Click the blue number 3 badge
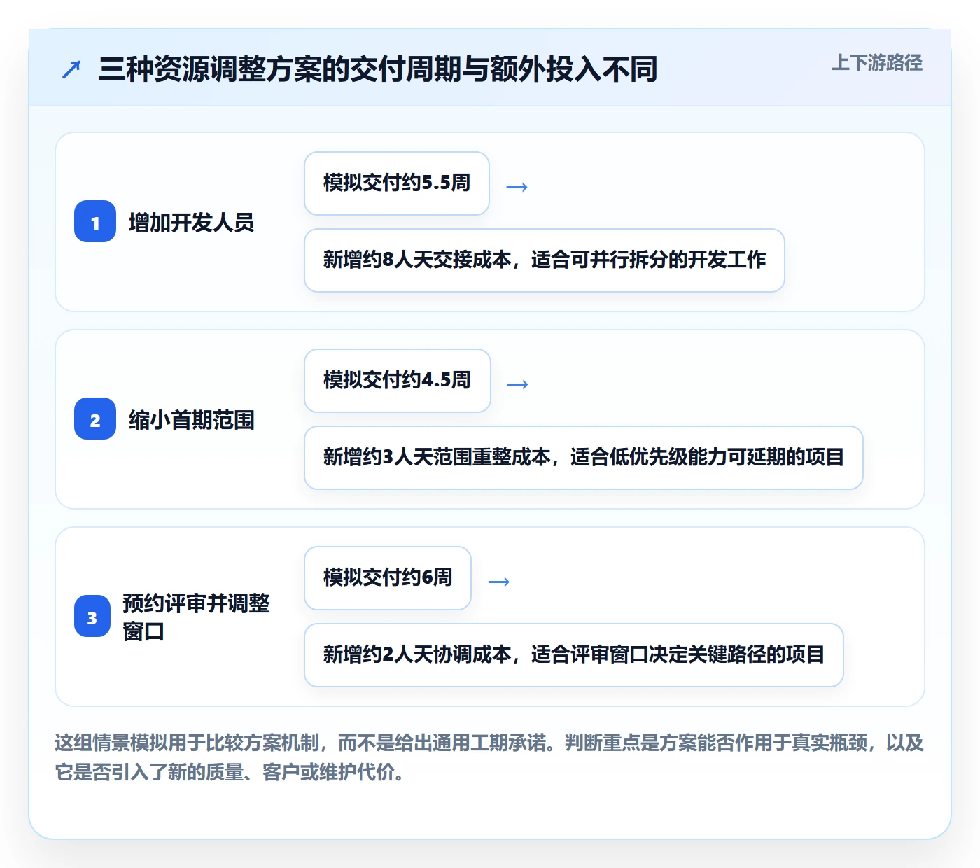980x868 pixels. [92, 617]
